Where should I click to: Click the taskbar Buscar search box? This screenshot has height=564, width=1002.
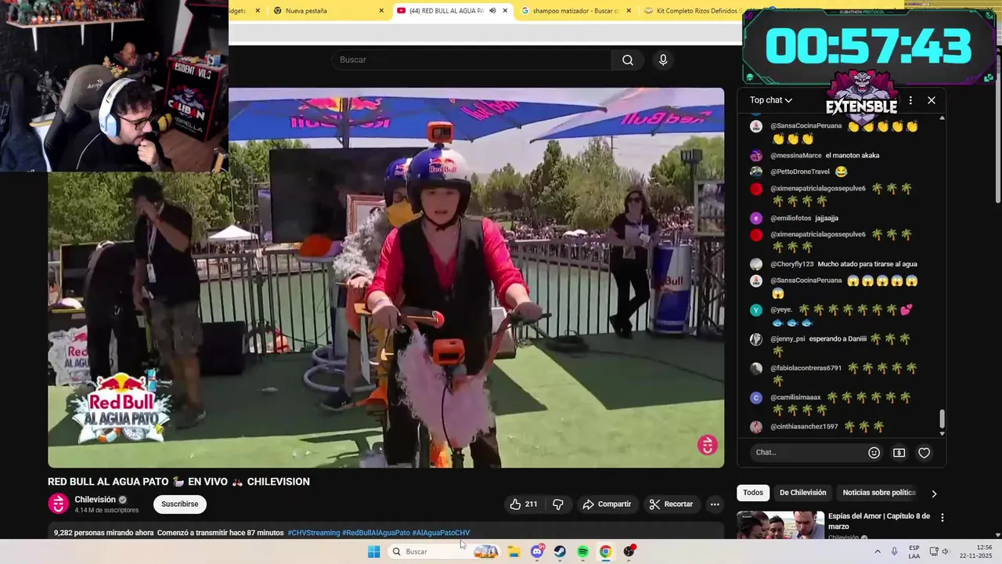click(x=445, y=551)
